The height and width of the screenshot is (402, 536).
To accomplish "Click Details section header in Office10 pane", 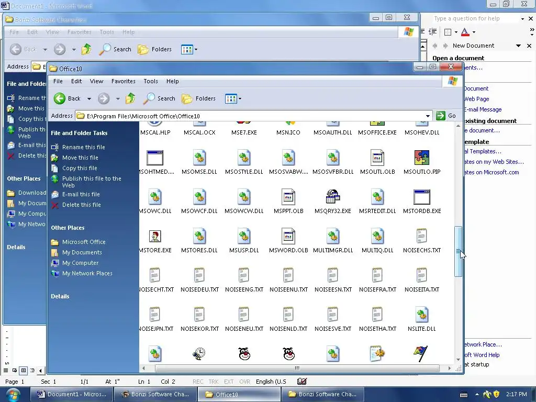I will tap(60, 296).
